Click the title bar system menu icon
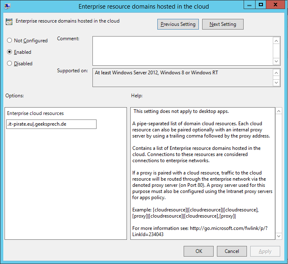288x264 pixels. click(x=7, y=6)
